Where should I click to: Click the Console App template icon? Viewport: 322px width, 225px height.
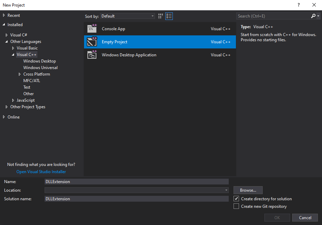click(92, 29)
